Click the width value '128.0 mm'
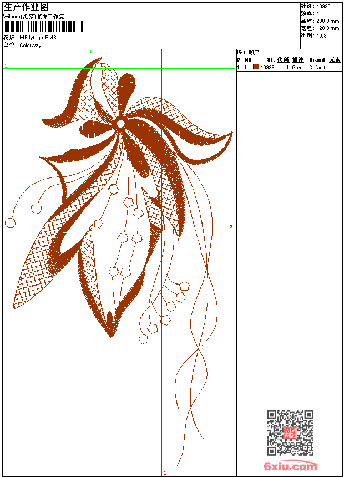 (328, 28)
